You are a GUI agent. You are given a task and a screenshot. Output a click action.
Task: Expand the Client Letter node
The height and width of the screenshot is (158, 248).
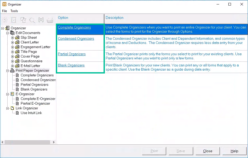[x=13, y=42]
